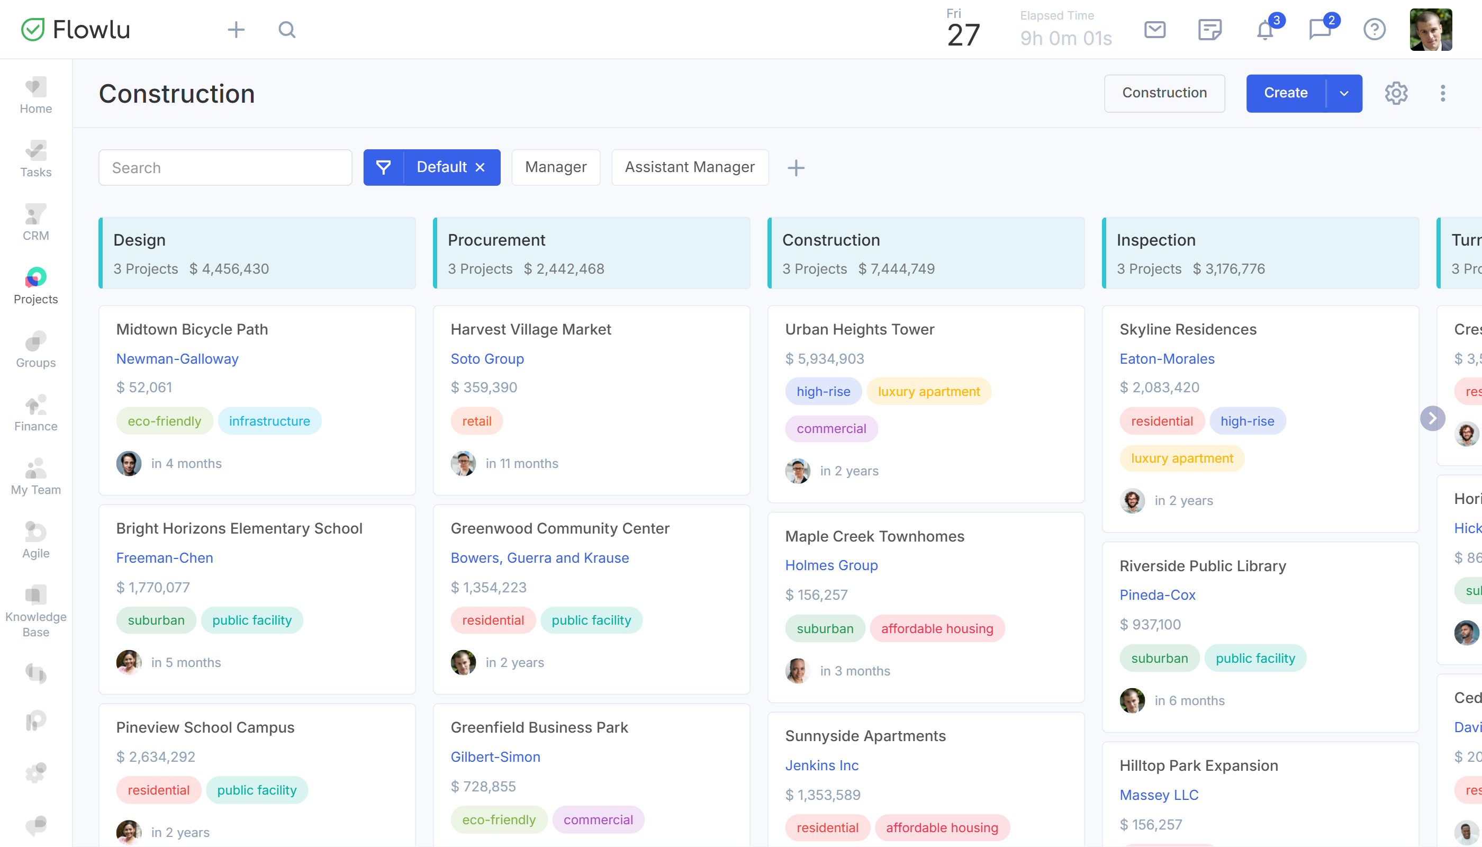Toggle the chat messages icon
This screenshot has height=847, width=1482.
coord(1320,29)
